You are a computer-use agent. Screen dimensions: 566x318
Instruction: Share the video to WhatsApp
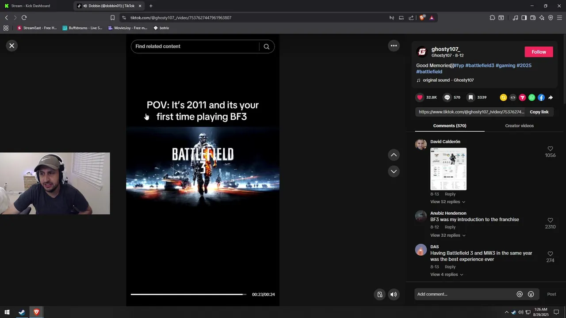click(532, 98)
